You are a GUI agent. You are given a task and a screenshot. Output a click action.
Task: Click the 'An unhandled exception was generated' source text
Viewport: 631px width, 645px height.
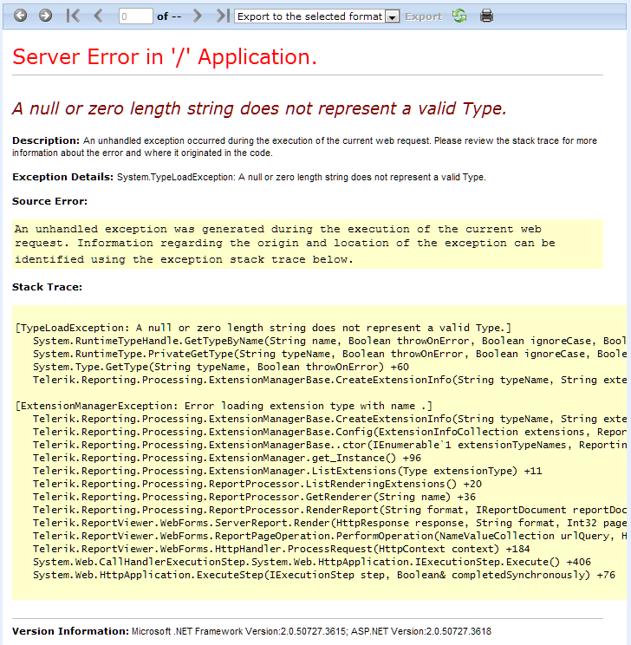(283, 244)
